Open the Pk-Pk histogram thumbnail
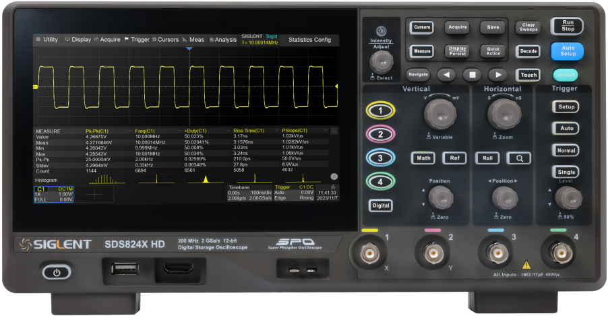Screen dimensions: 608x316 click(x=107, y=179)
